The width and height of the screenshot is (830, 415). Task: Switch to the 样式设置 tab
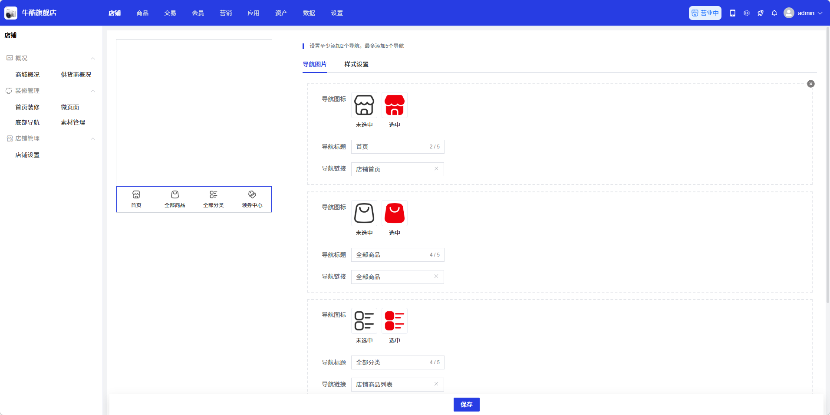click(x=356, y=64)
